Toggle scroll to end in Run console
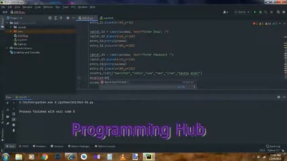This screenshot has height=161, width=287. pyautogui.click(x=13, y=119)
